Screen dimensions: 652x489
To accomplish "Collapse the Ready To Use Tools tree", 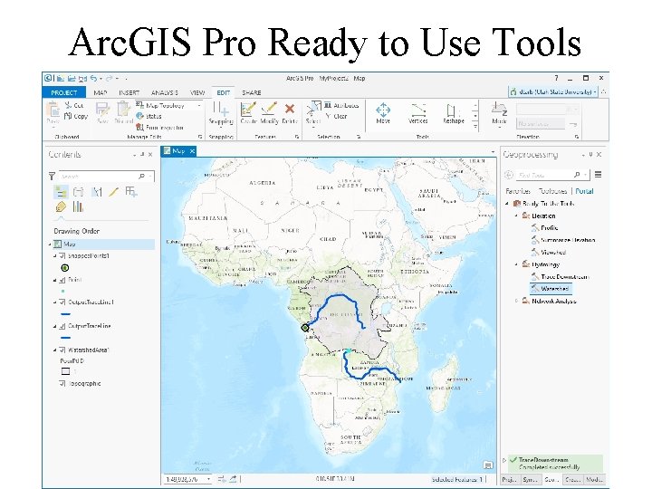I will (507, 204).
